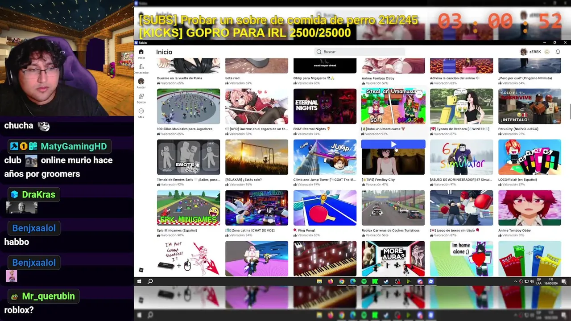The height and width of the screenshot is (321, 571).
Task: Open 100 Sillas Musicales para Jugadores thumbnail
Action: click(188, 106)
